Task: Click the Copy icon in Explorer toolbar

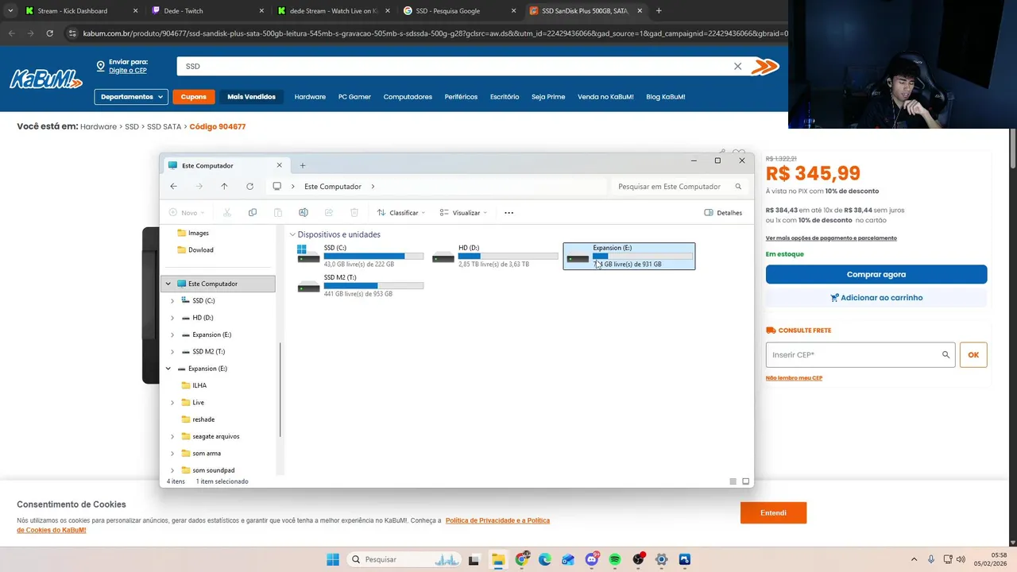Action: (x=253, y=212)
